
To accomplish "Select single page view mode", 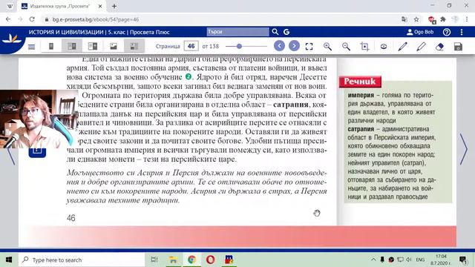I will pos(51,46).
